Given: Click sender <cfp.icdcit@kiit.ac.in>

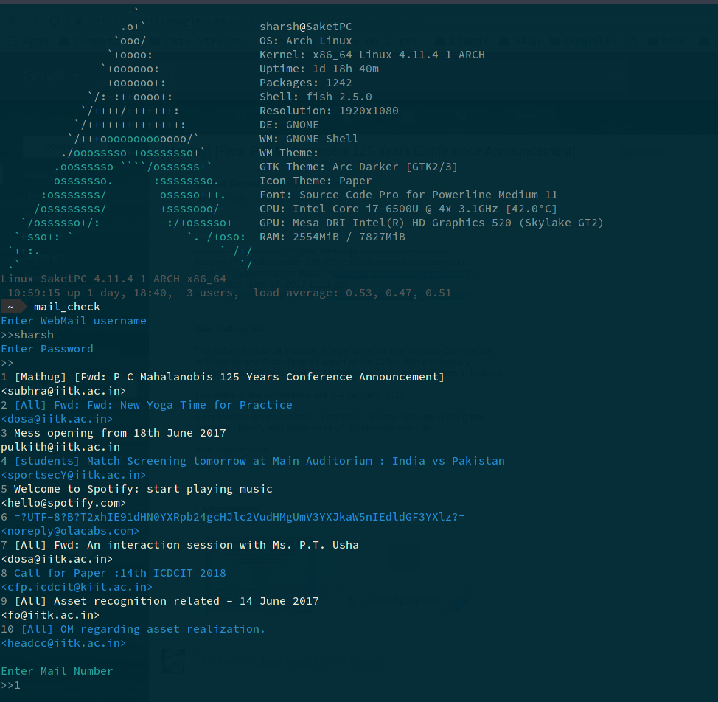Looking at the screenshot, I should click(x=77, y=587).
